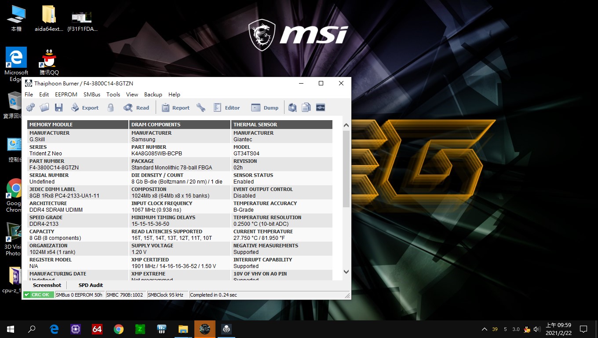Click the CRC OK status indicator
Image resolution: width=598 pixels, height=338 pixels.
39,295
